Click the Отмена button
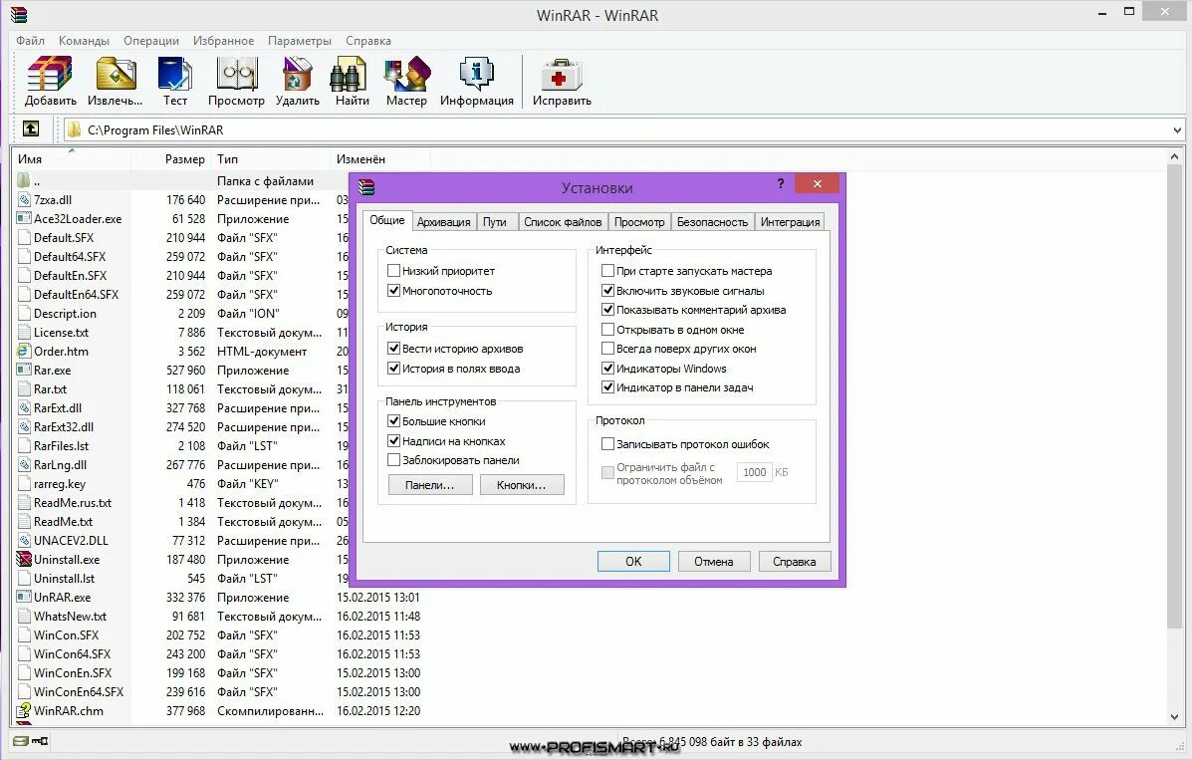 click(714, 562)
